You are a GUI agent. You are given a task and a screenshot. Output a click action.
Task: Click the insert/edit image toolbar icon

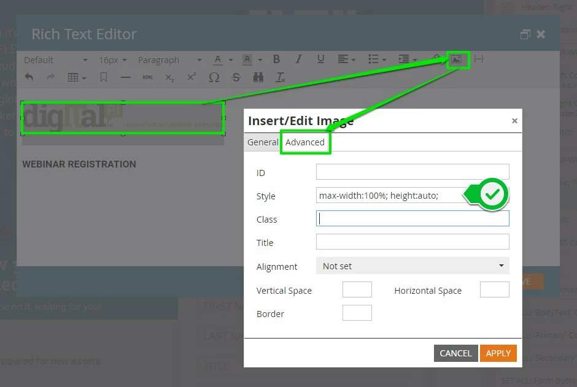coord(456,59)
